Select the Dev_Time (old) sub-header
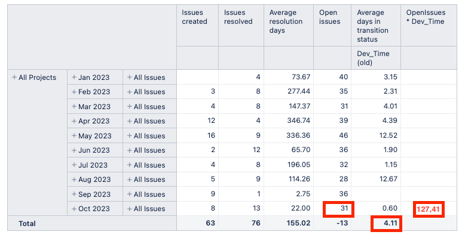This screenshot has height=238, width=465. (x=376, y=58)
